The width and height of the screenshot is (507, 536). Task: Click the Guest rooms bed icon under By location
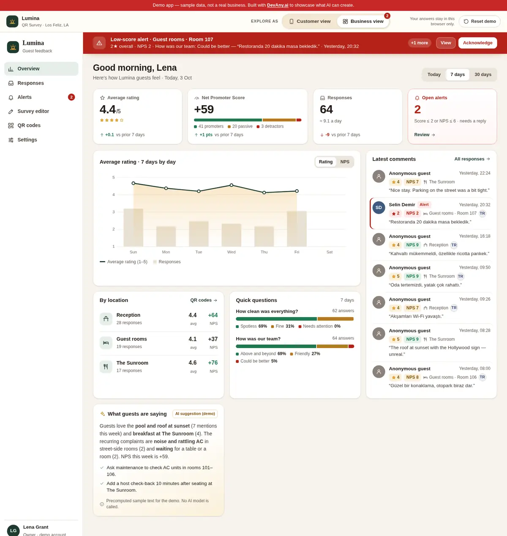[x=106, y=343]
